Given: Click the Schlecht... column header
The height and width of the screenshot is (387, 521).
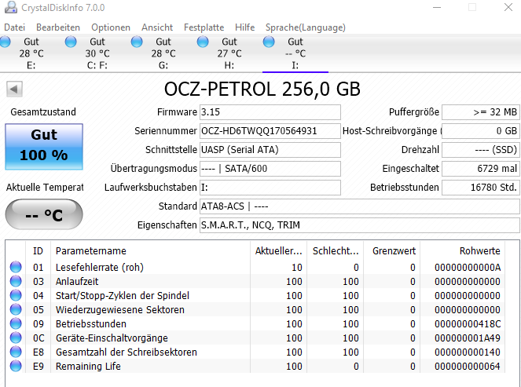Looking at the screenshot, I should 336,251.
